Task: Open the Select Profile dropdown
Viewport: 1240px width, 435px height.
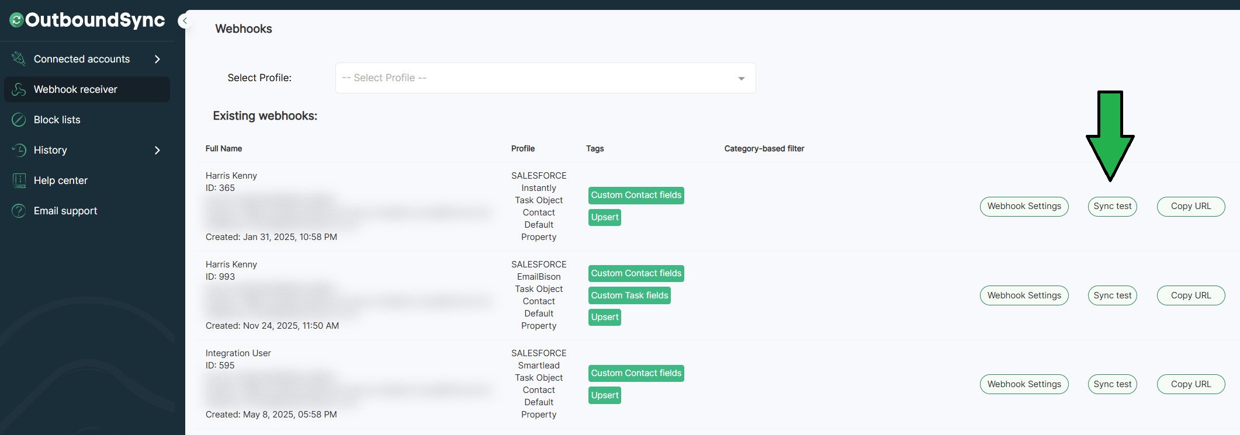Action: pos(545,78)
